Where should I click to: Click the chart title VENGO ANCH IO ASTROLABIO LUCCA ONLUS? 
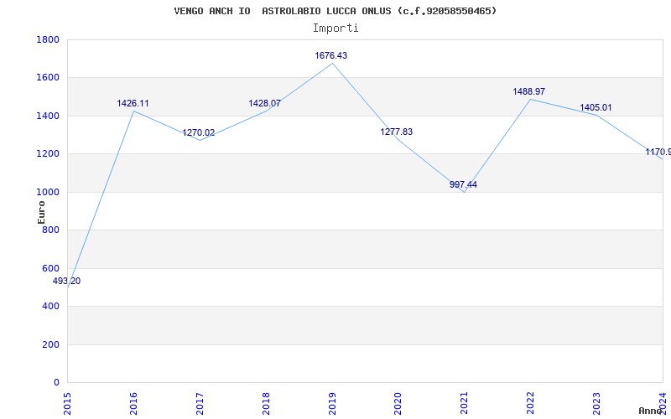[x=335, y=11]
